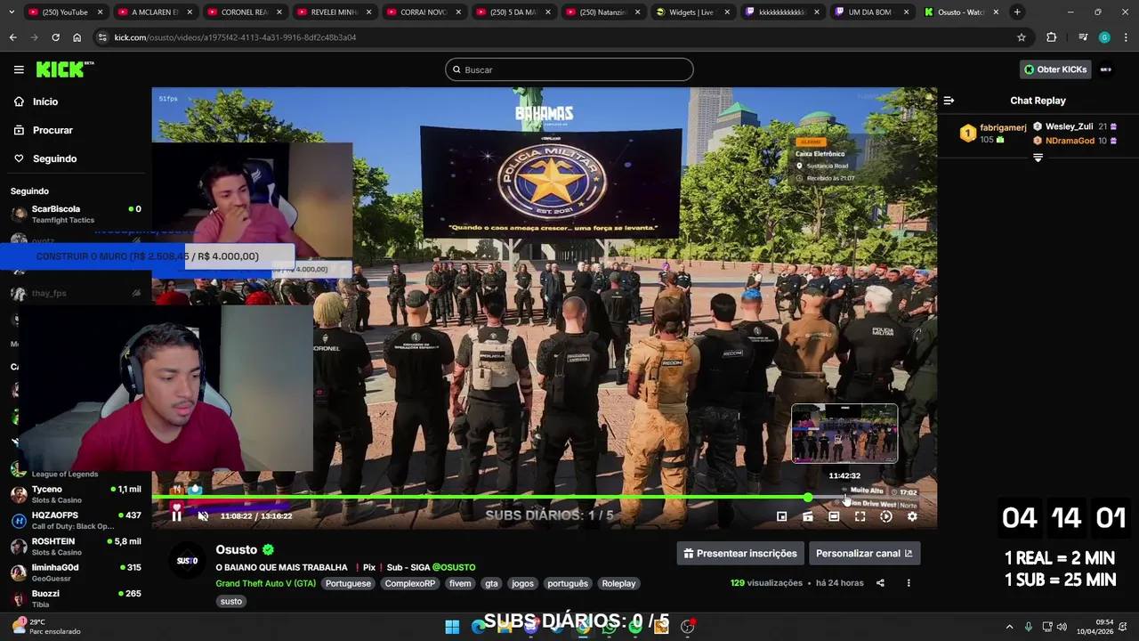Screen dimensions: 1139x641
Task: Open ROSHTEIN channel in sidebar
Action: pyautogui.click(x=76, y=546)
